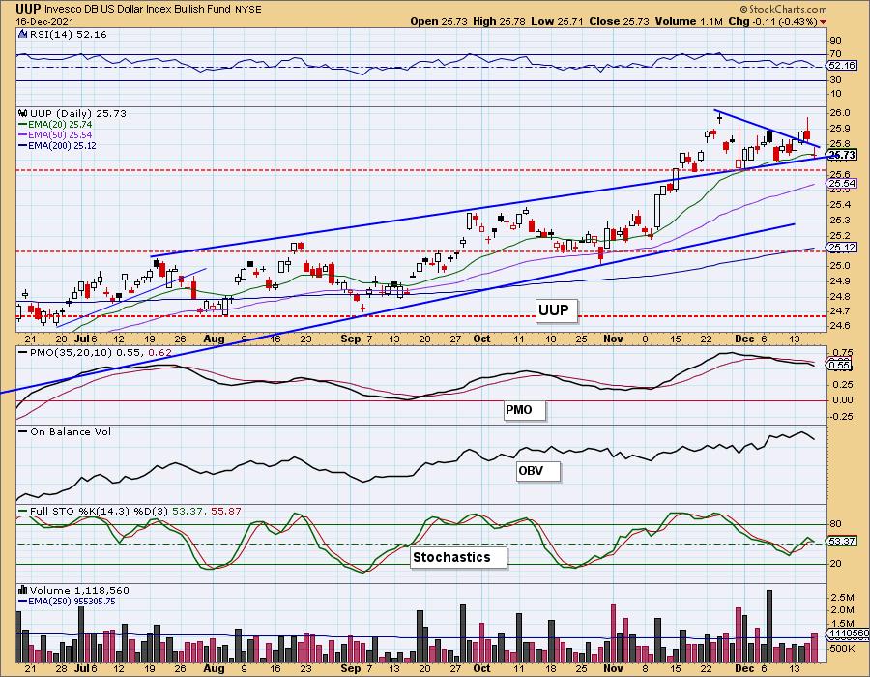Click the EMA(50) 25.54 legend text
Screen dimensions: 870x677
(60, 135)
